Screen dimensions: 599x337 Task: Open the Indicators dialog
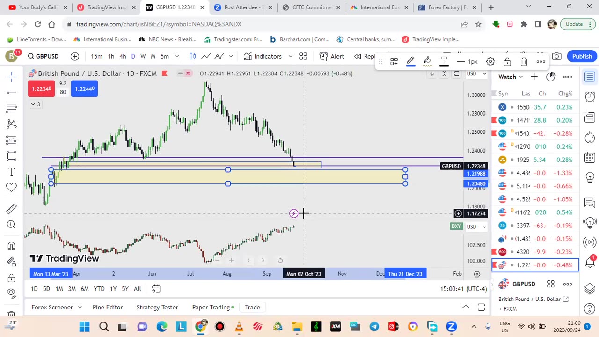[x=263, y=56]
